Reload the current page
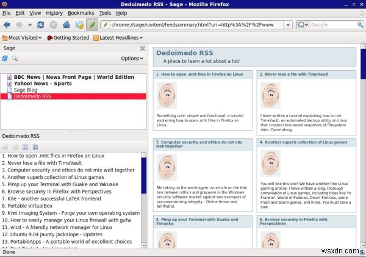 [x=41, y=24]
